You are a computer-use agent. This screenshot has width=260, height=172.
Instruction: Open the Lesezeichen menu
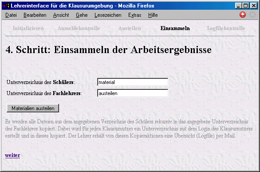pos(108,15)
